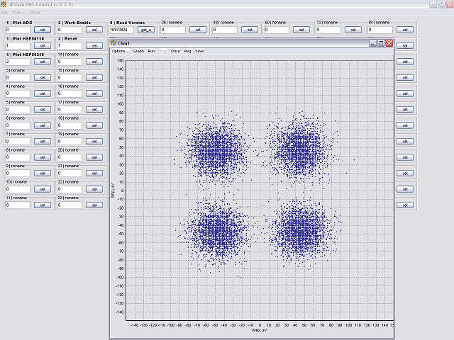This screenshot has height=340, width=454.
Task: Click set button for 21 | noname
Action: tap(94, 173)
